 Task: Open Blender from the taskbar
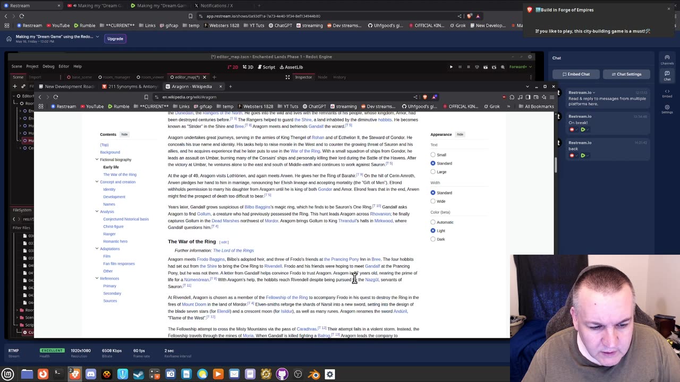[x=314, y=374]
